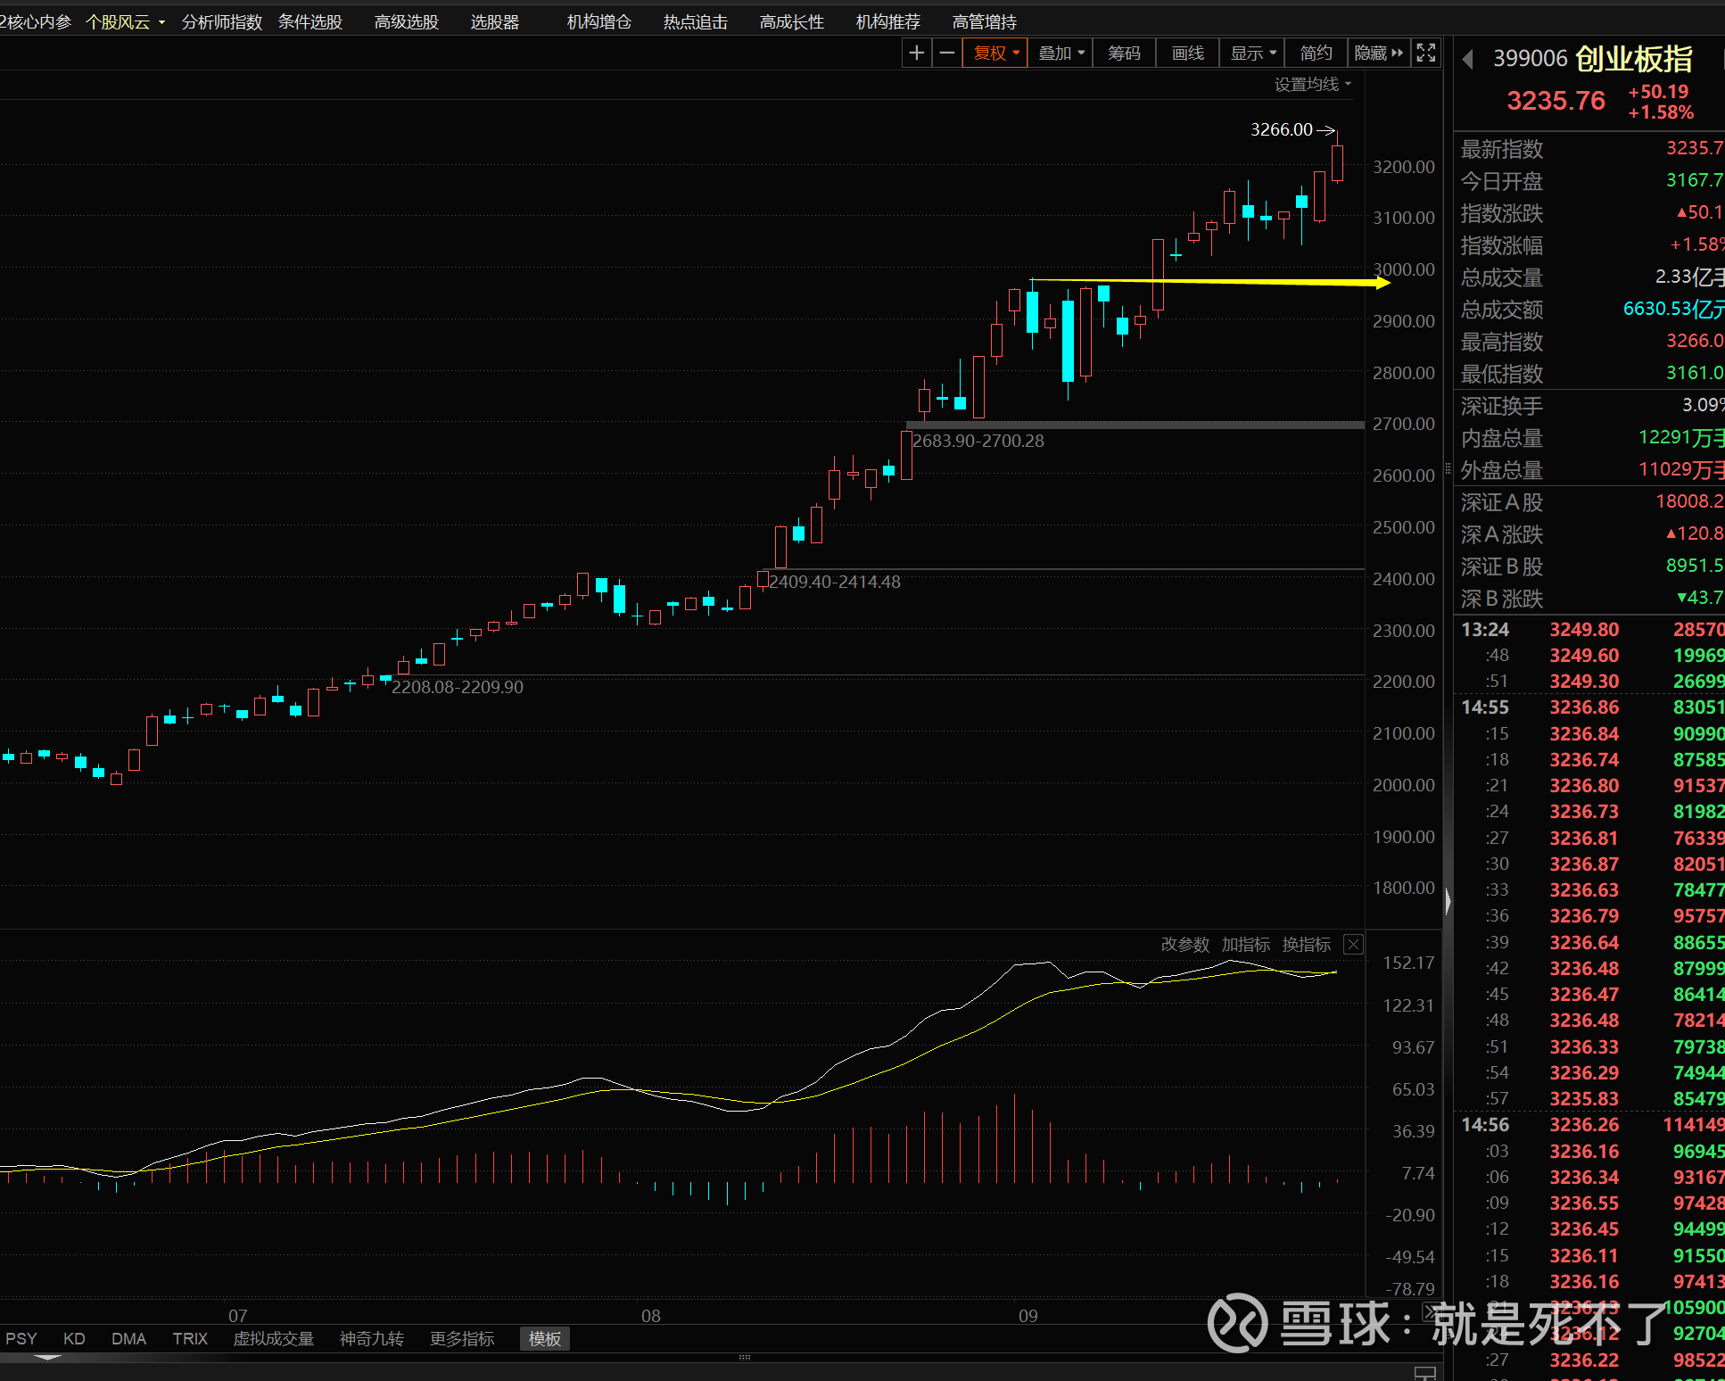This screenshot has height=1381, width=1725.
Task: Close the indicator sub-panel X icon
Action: click(1353, 945)
